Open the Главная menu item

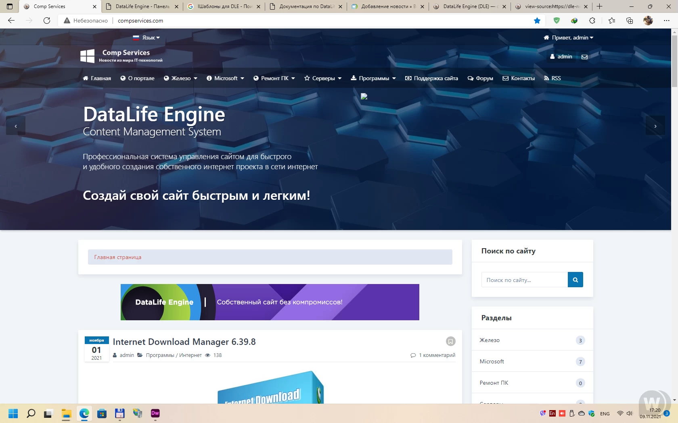click(x=97, y=78)
